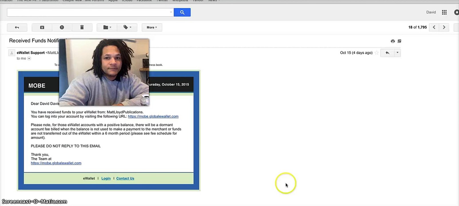
Task: Open globalewallet link under 'The Team at'
Action: pos(56,163)
